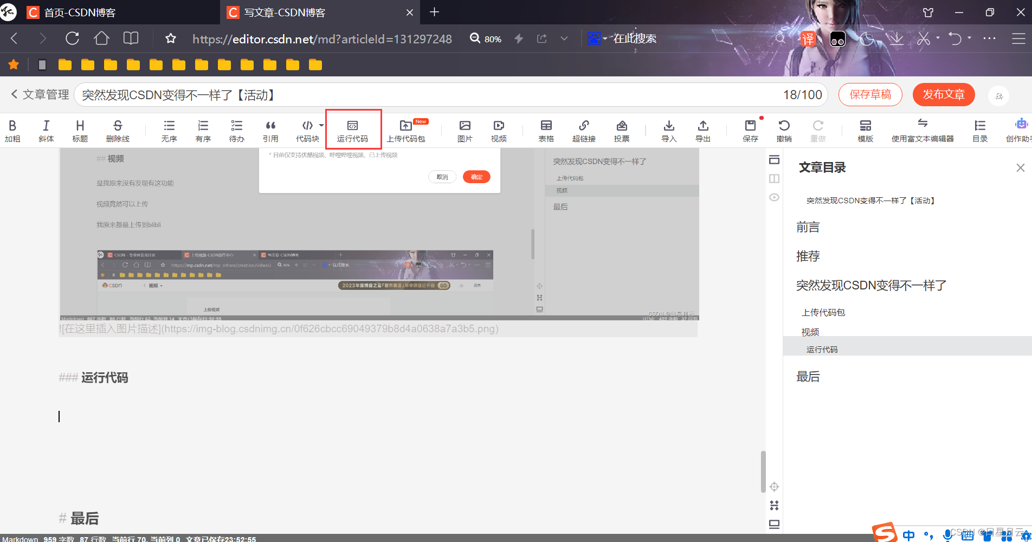The image size is (1032, 542).
Task: Edit the article title field
Action: (451, 95)
